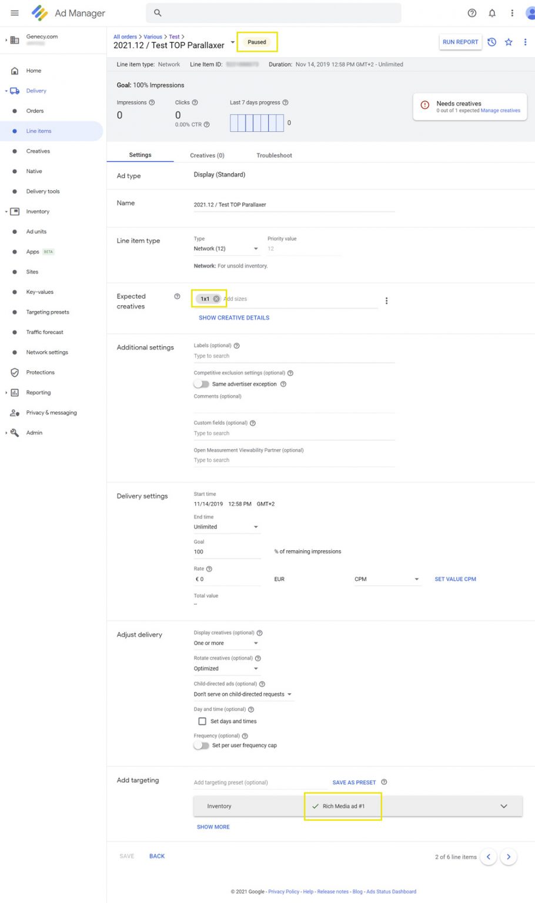The image size is (535, 903).
Task: Open the Protections section
Action: (39, 372)
